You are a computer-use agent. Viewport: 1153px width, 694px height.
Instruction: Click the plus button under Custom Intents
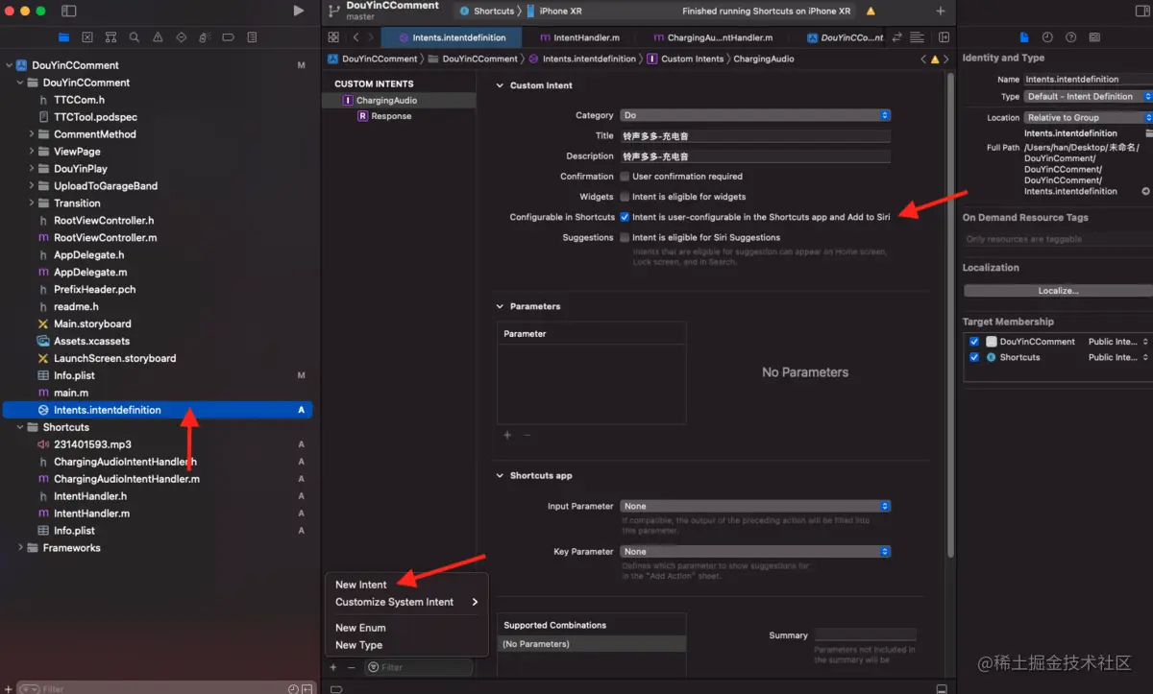[333, 667]
